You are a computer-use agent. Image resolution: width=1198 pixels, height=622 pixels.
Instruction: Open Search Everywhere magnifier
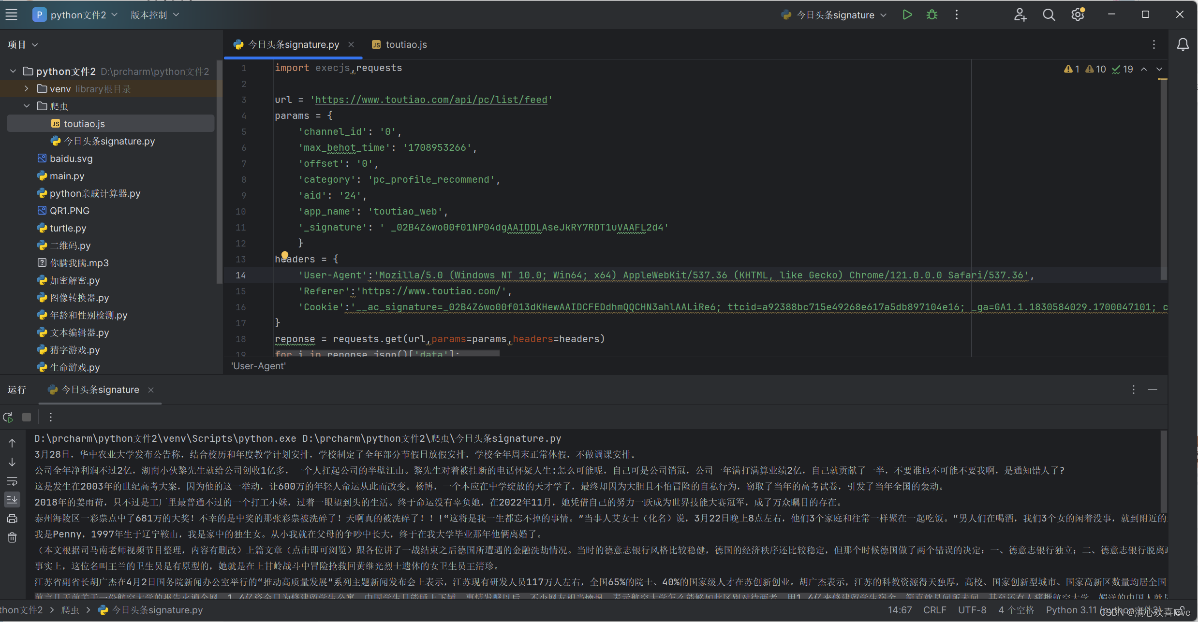pos(1049,15)
